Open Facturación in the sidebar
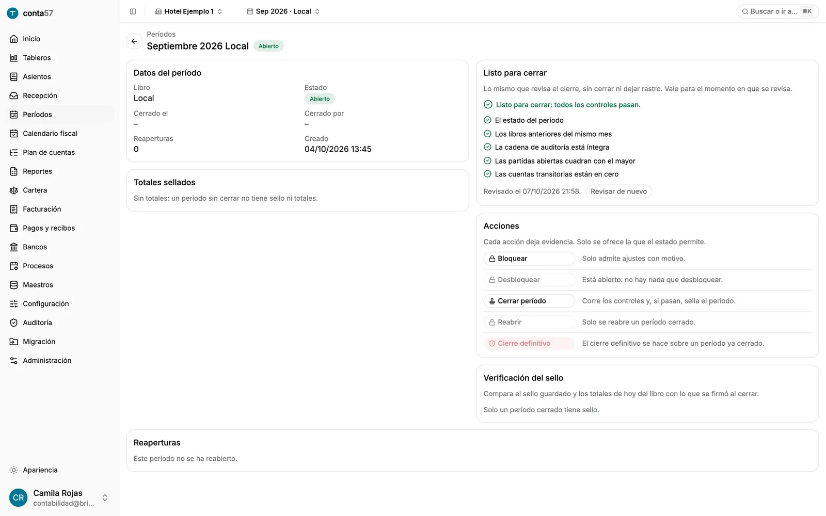The image size is (826, 516). pyautogui.click(x=60, y=209)
